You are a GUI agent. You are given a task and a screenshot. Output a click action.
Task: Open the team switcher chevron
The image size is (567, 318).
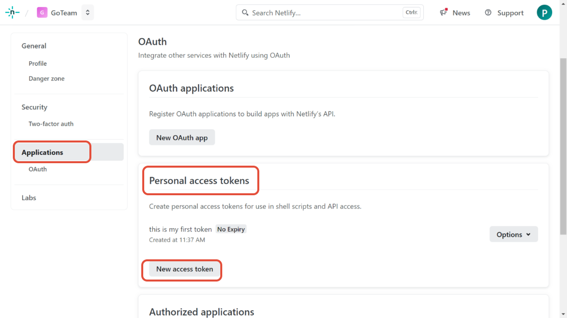click(x=87, y=13)
